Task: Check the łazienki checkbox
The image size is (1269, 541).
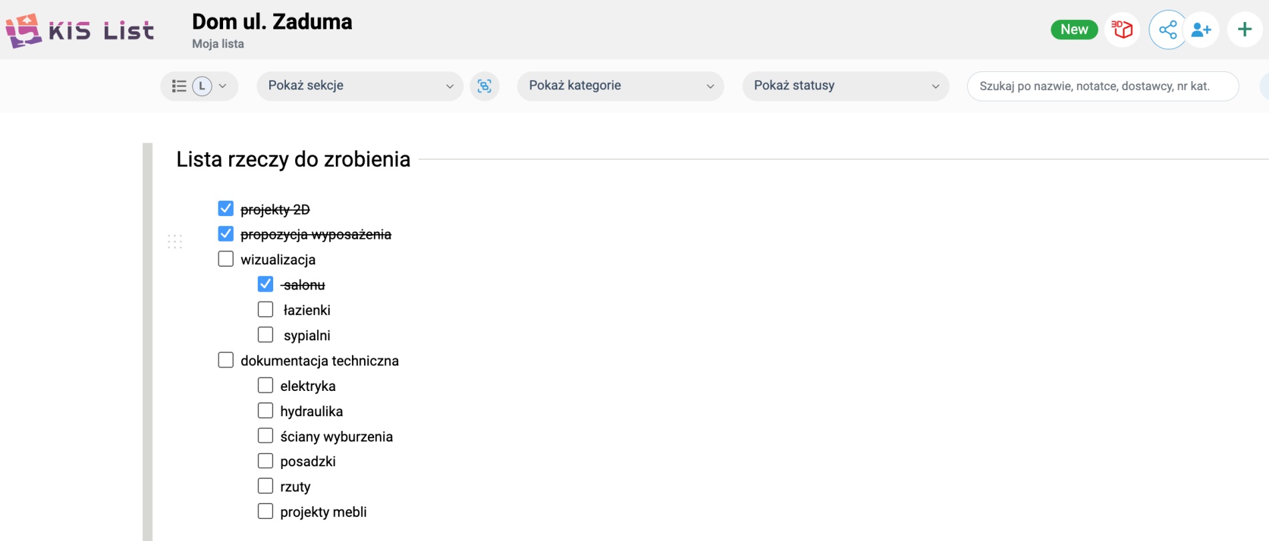Action: coord(265,310)
